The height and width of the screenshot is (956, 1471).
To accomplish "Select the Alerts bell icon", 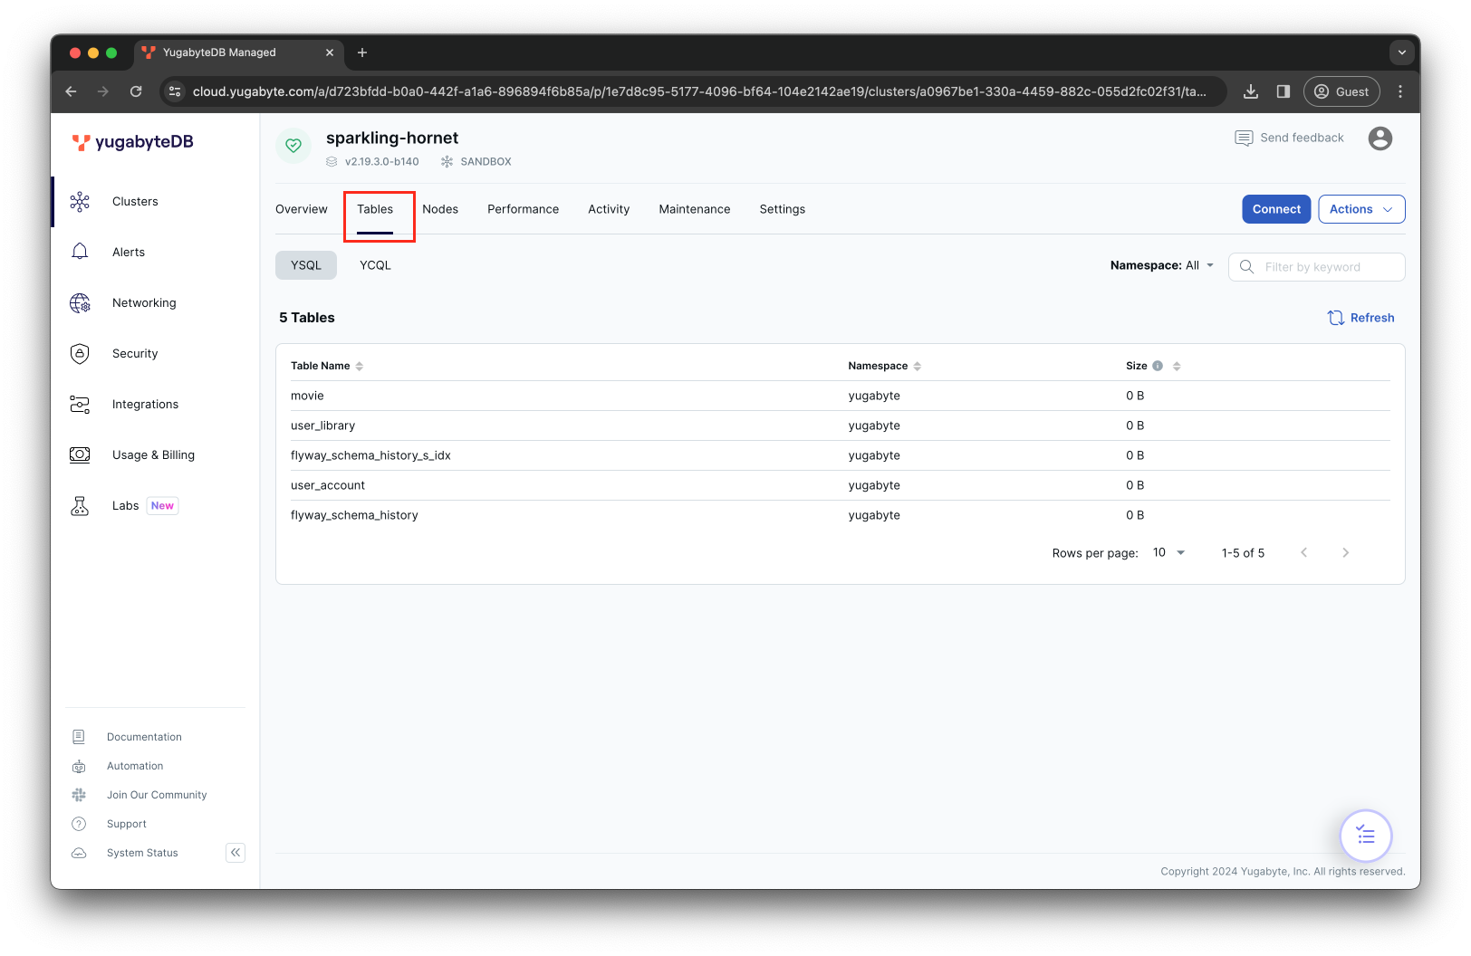I will (x=80, y=252).
